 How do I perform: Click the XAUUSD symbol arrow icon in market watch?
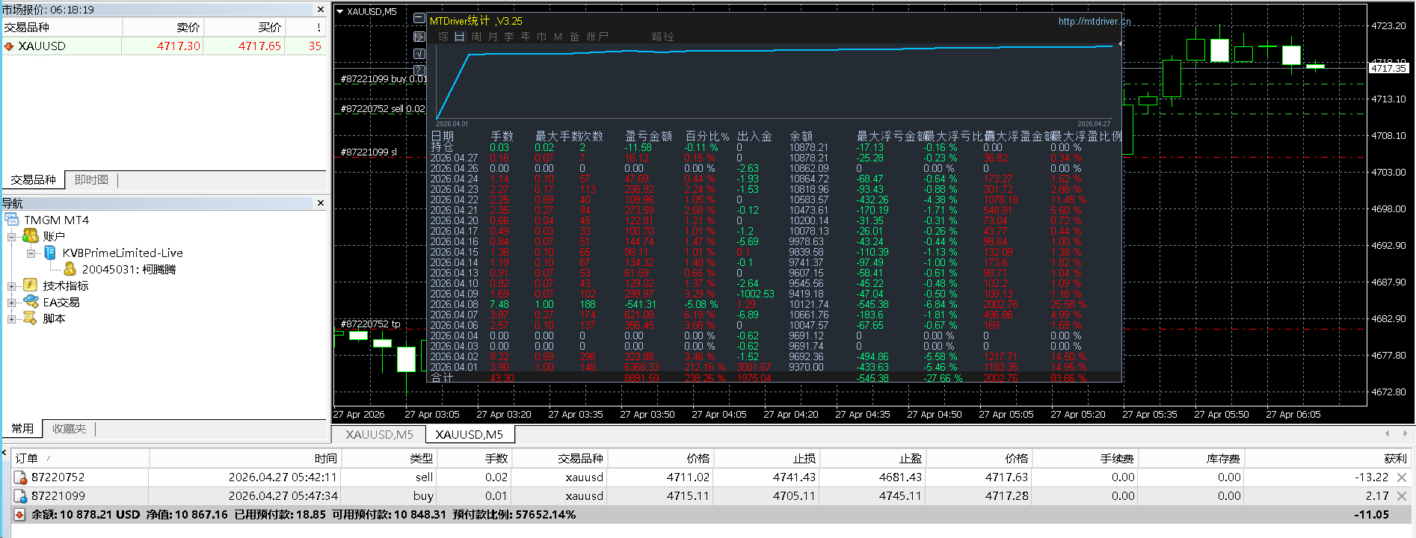9,46
